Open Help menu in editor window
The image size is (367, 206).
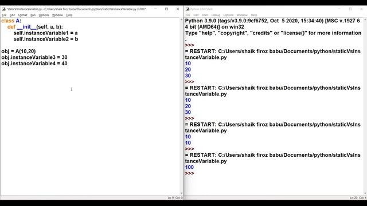69,15
